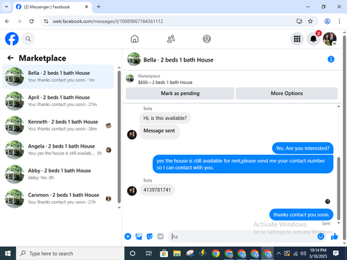Open the Friends icon in top navigation
347x260 pixels.
click(x=171, y=39)
